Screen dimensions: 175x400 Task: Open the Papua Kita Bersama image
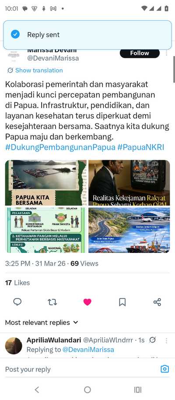(46, 183)
